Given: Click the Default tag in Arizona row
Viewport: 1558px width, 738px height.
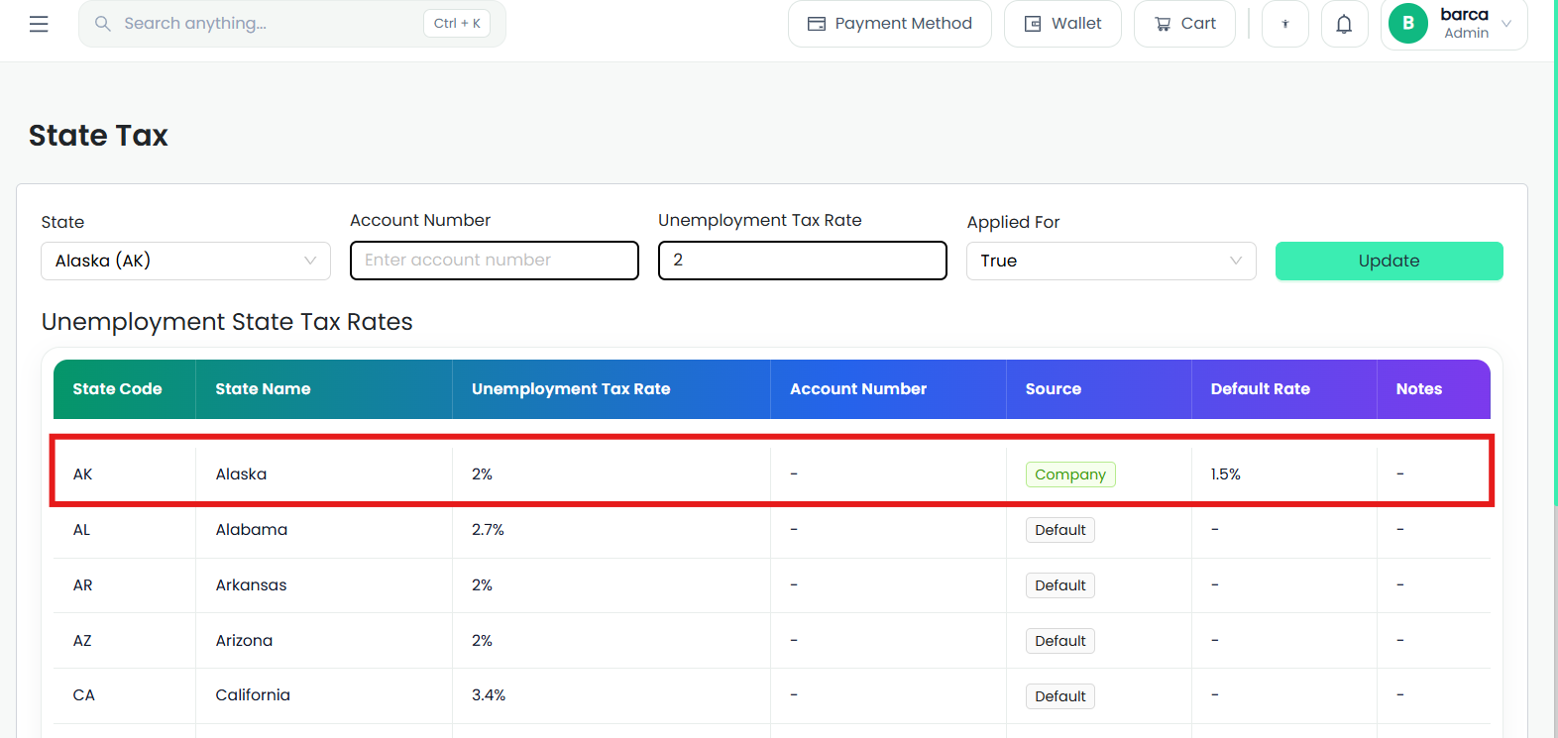Looking at the screenshot, I should (x=1060, y=641).
